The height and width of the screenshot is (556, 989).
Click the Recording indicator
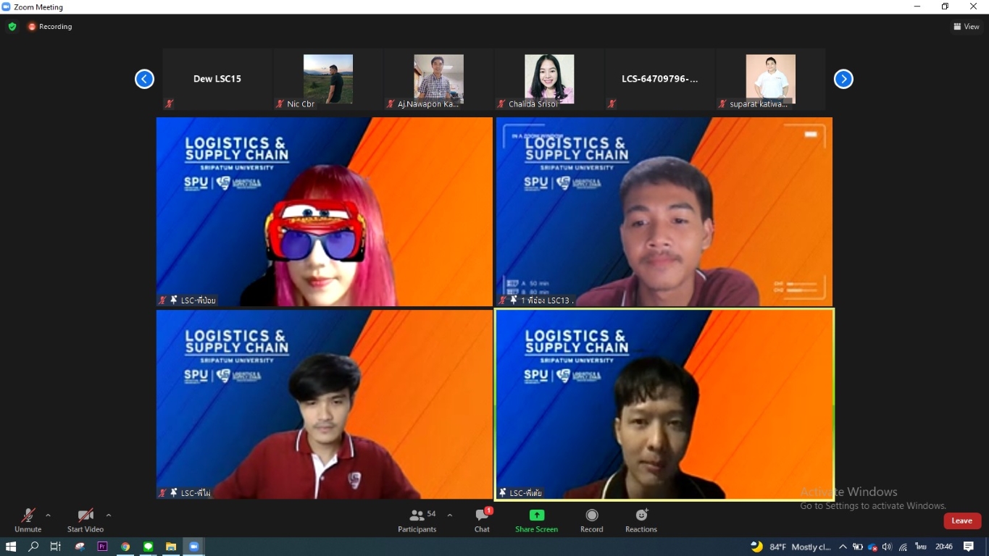[50, 27]
